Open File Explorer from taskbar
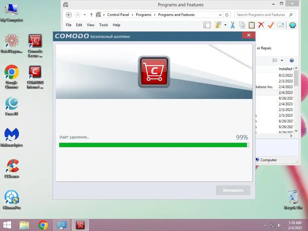Viewport: 308px width, 231px height. (x=24, y=225)
